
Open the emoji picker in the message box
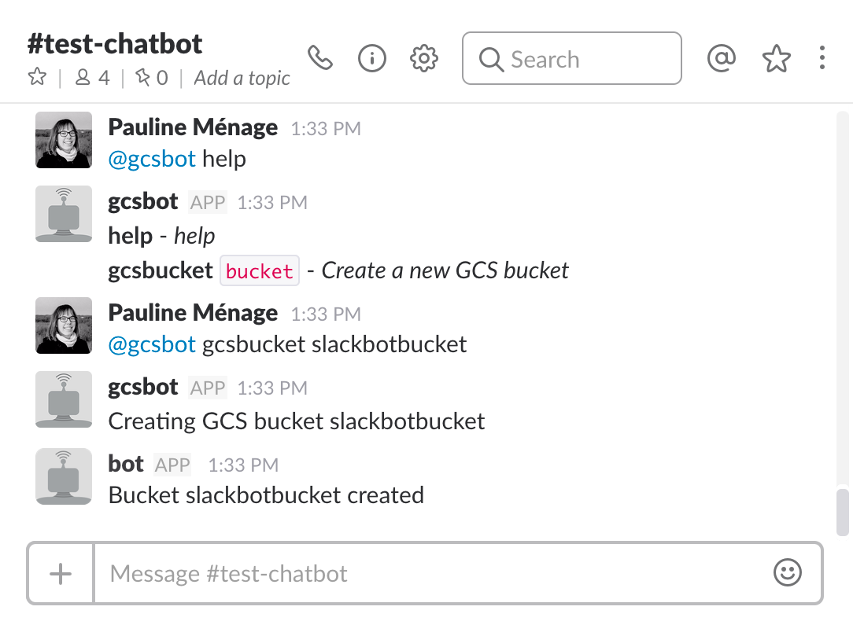[787, 573]
